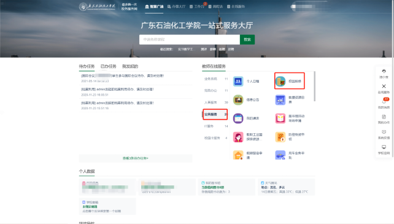
Task: Open the archive task dated 2020-11-23 15:51:16
Action: tap(136, 106)
